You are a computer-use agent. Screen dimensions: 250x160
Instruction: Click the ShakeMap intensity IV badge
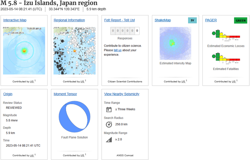[x=192, y=20]
